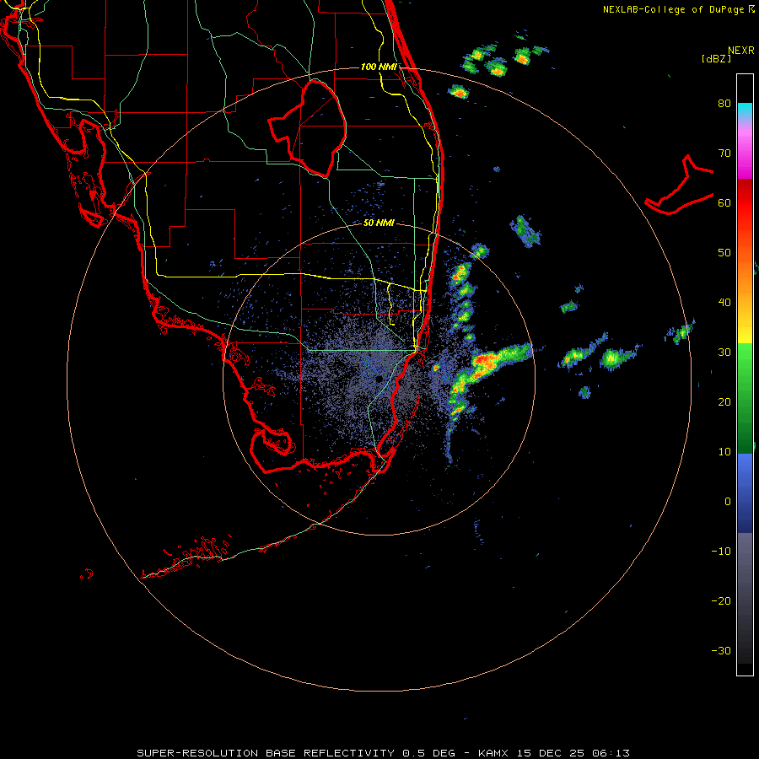Click the '50 NMI' range ring label
Image resolution: width=759 pixels, height=759 pixels.
pos(379,223)
